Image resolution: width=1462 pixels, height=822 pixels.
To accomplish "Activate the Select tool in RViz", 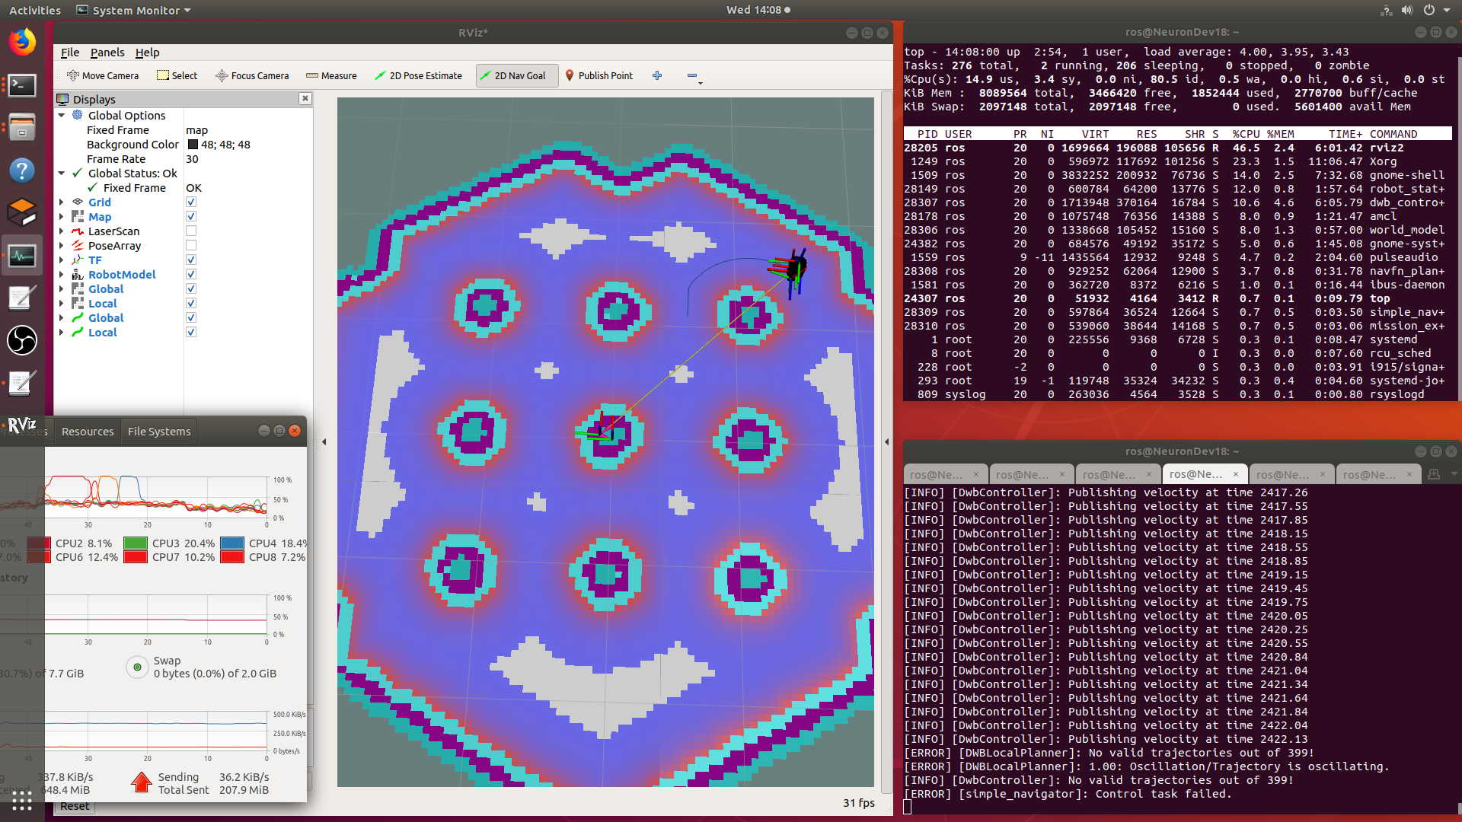I will point(177,75).
